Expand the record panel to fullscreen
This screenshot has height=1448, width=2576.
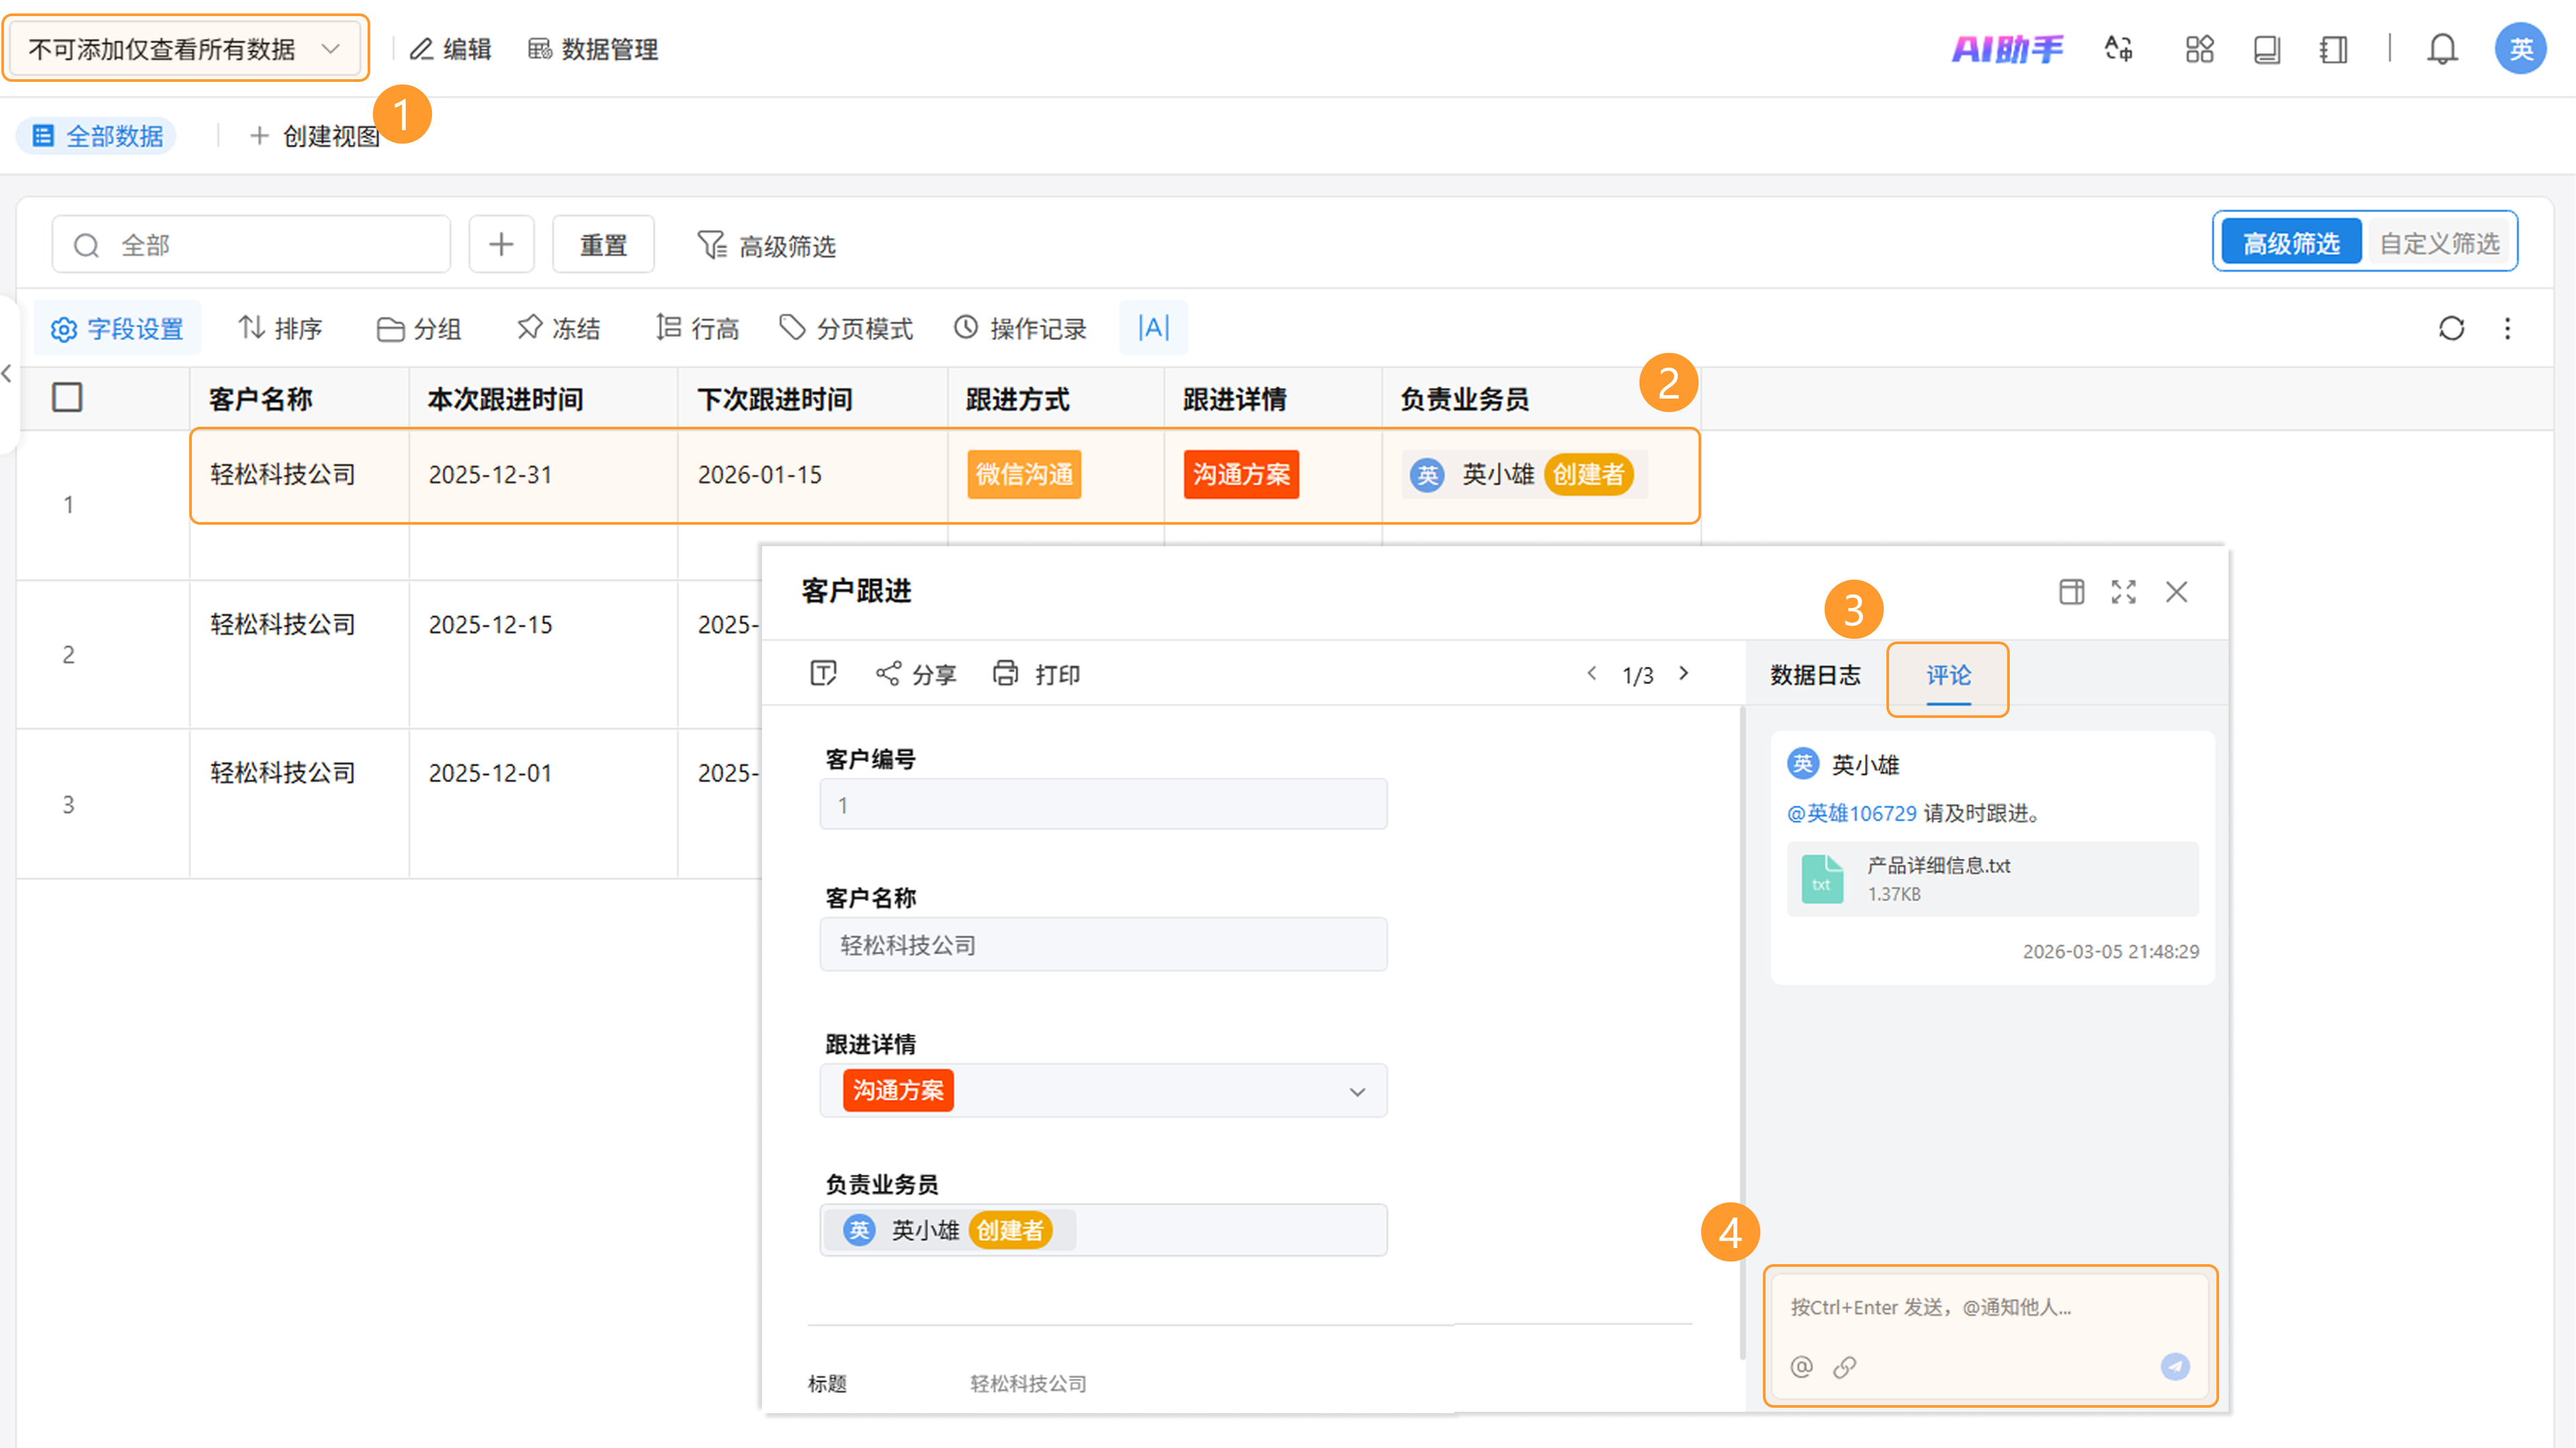pyautogui.click(x=2123, y=592)
